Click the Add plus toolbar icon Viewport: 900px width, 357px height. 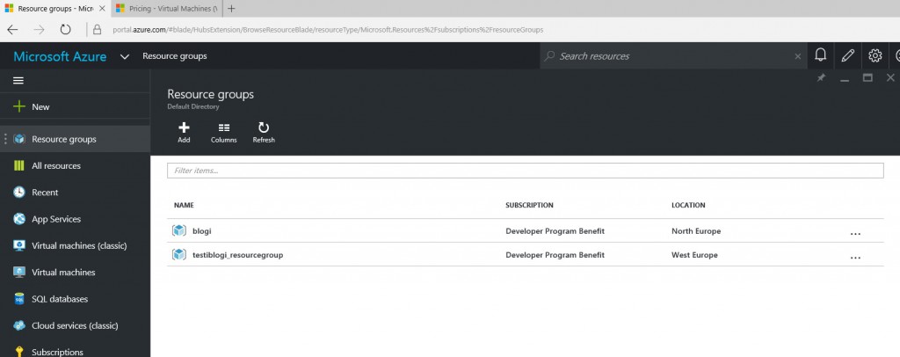tap(184, 127)
